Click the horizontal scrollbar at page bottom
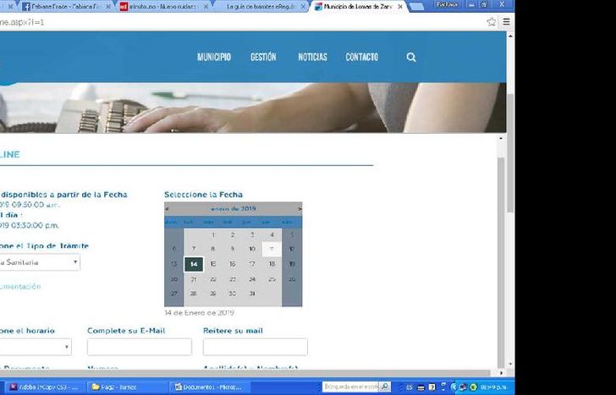Image resolution: width=616 pixels, height=395 pixels. [x=245, y=373]
